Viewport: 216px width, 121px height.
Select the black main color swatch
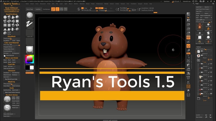(x=28, y=67)
